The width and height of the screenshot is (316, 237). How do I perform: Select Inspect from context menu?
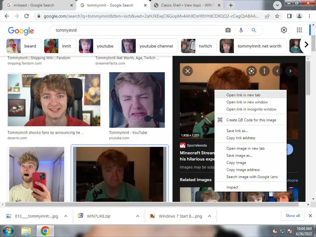coord(251,187)
